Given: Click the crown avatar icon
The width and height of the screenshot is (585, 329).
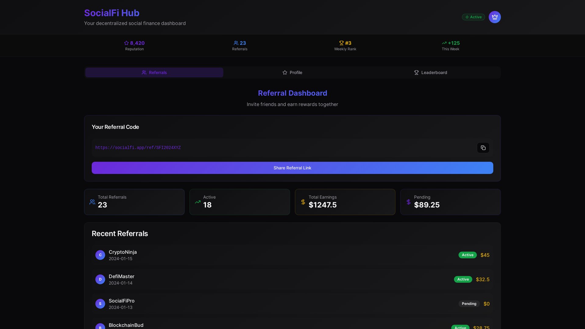Looking at the screenshot, I should click(495, 17).
